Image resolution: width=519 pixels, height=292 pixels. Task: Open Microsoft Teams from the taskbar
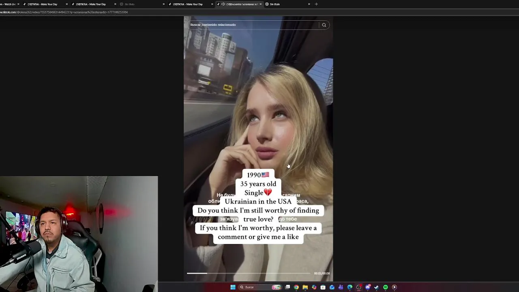coord(341,287)
